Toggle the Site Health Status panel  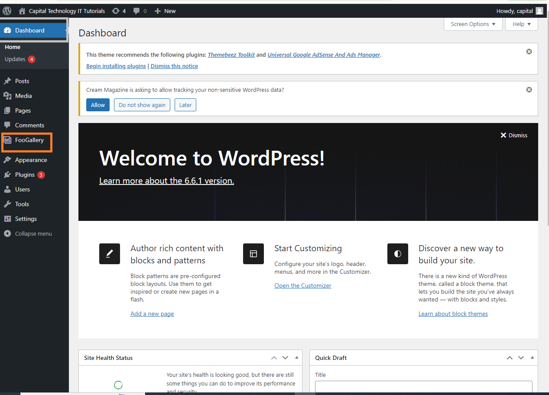coord(296,358)
